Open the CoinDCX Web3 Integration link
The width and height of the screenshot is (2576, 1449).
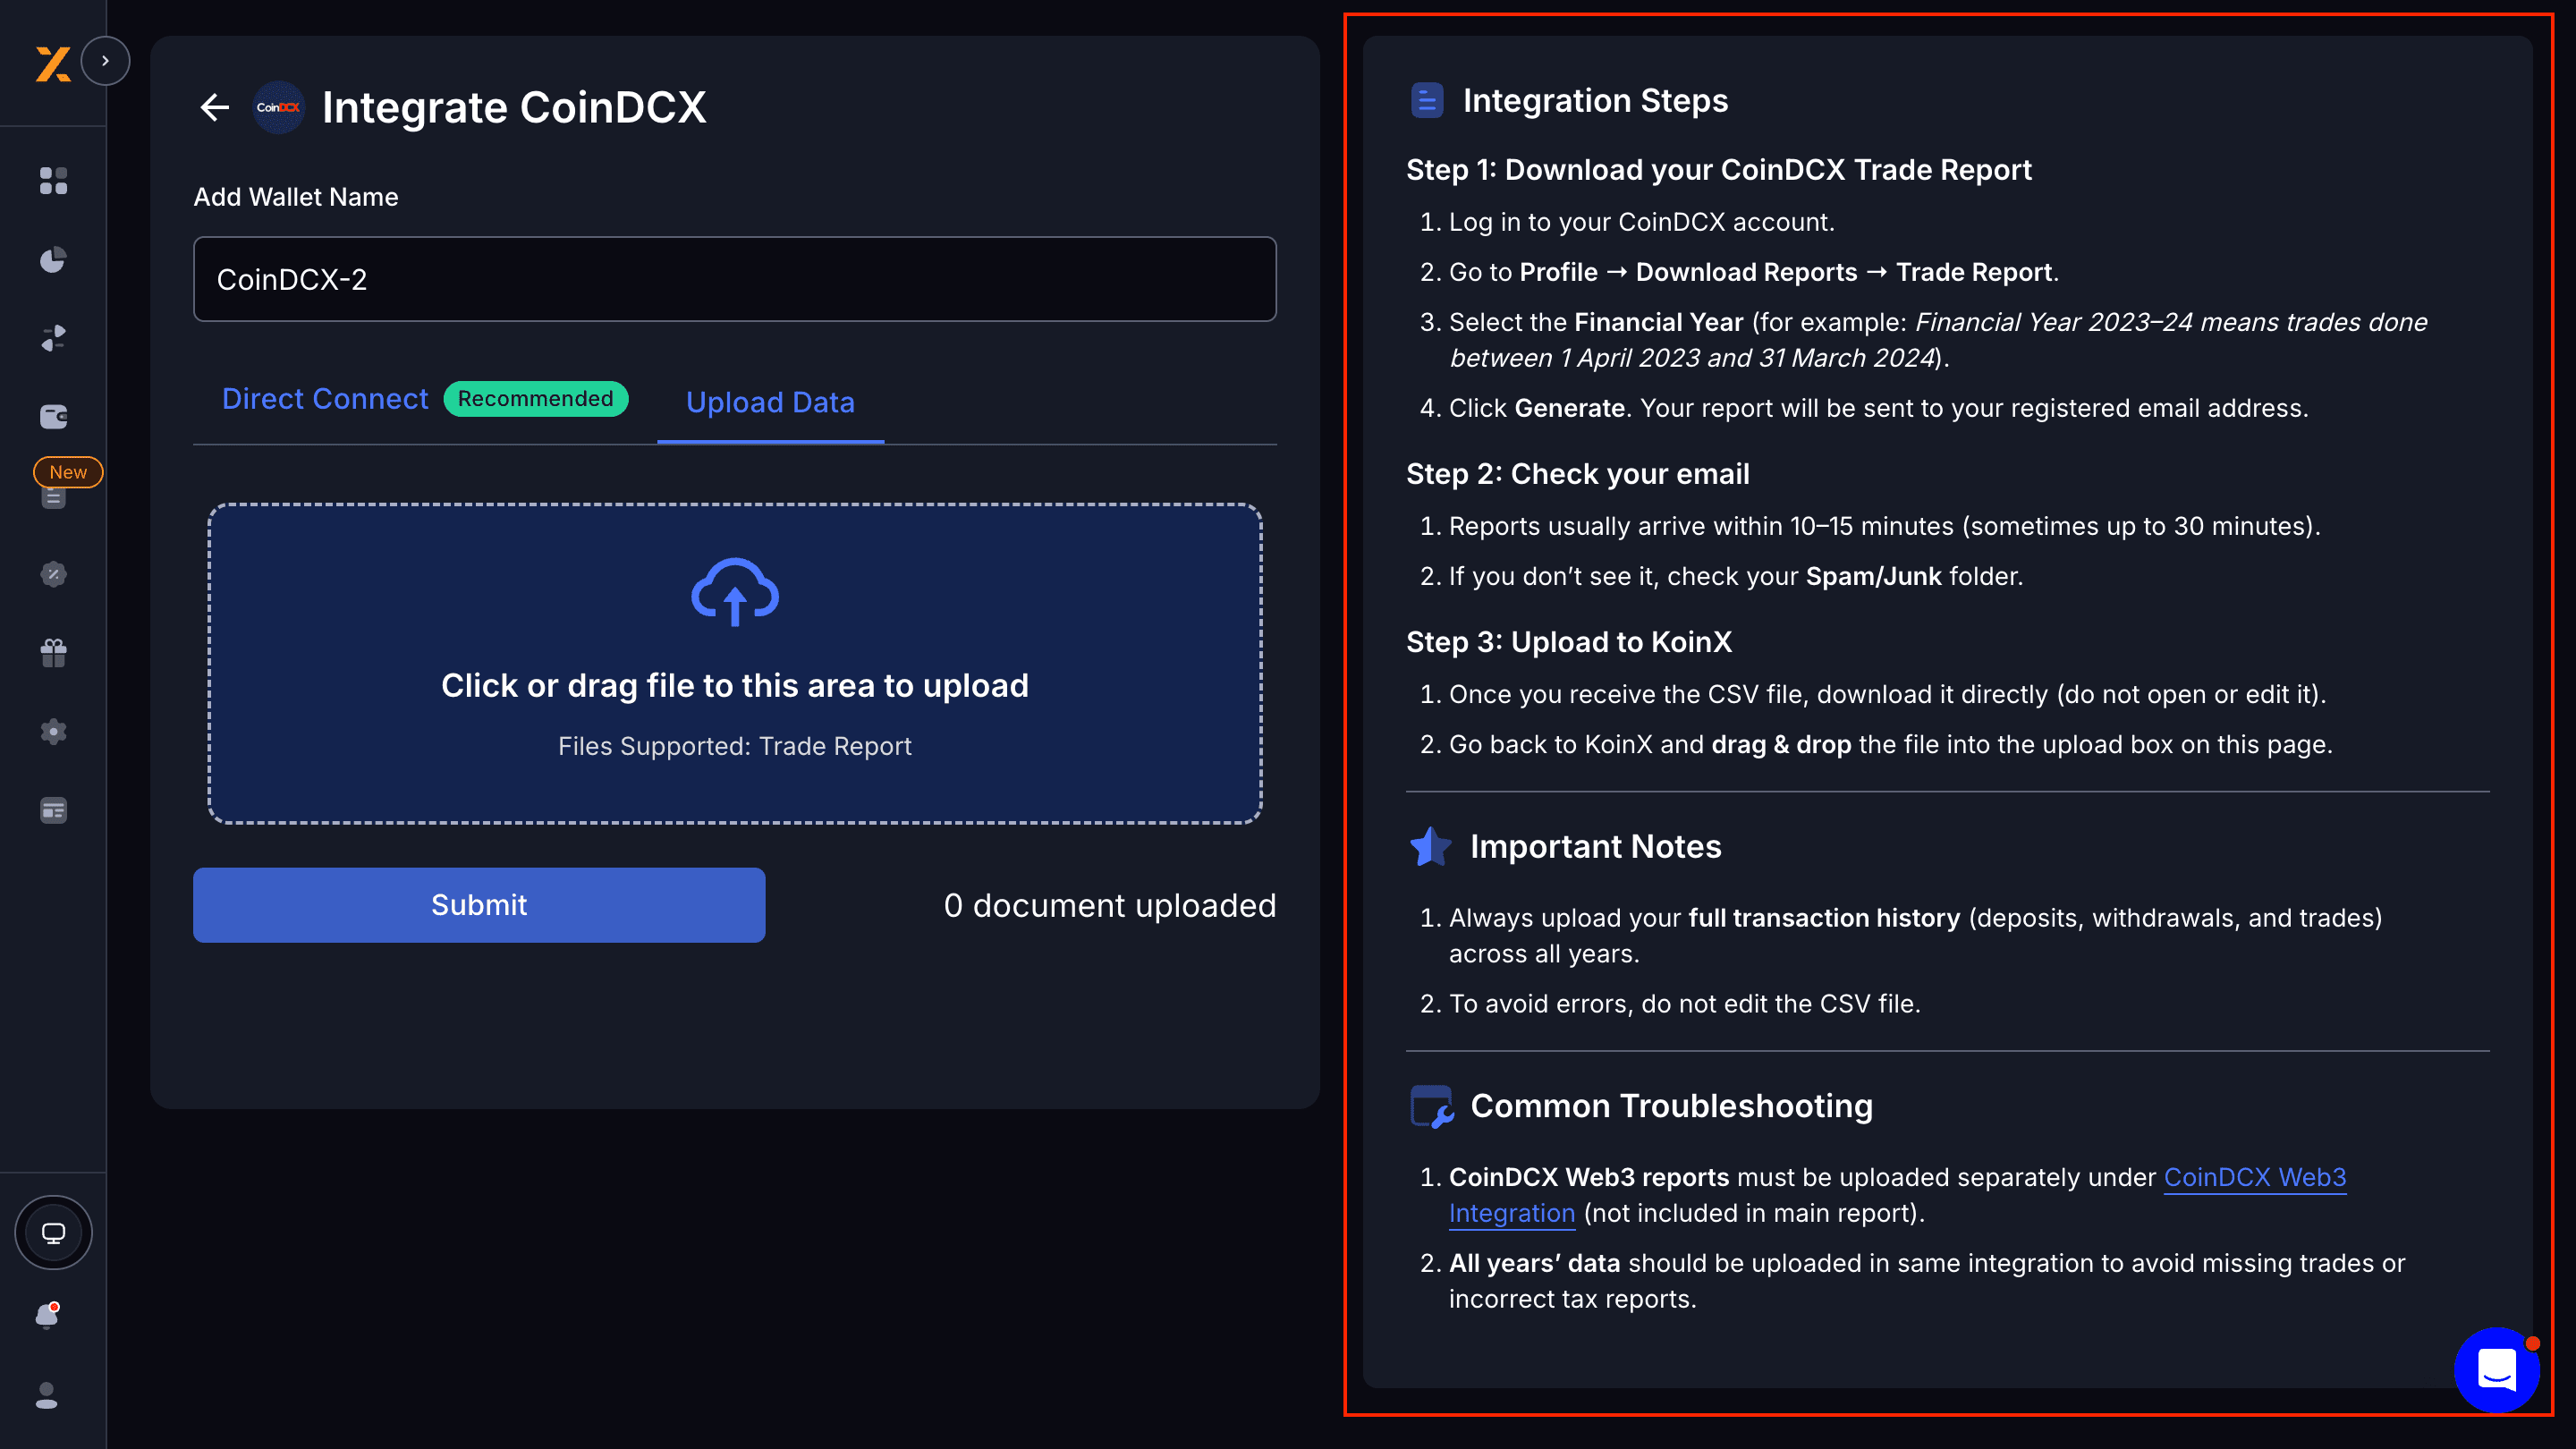click(2256, 1177)
